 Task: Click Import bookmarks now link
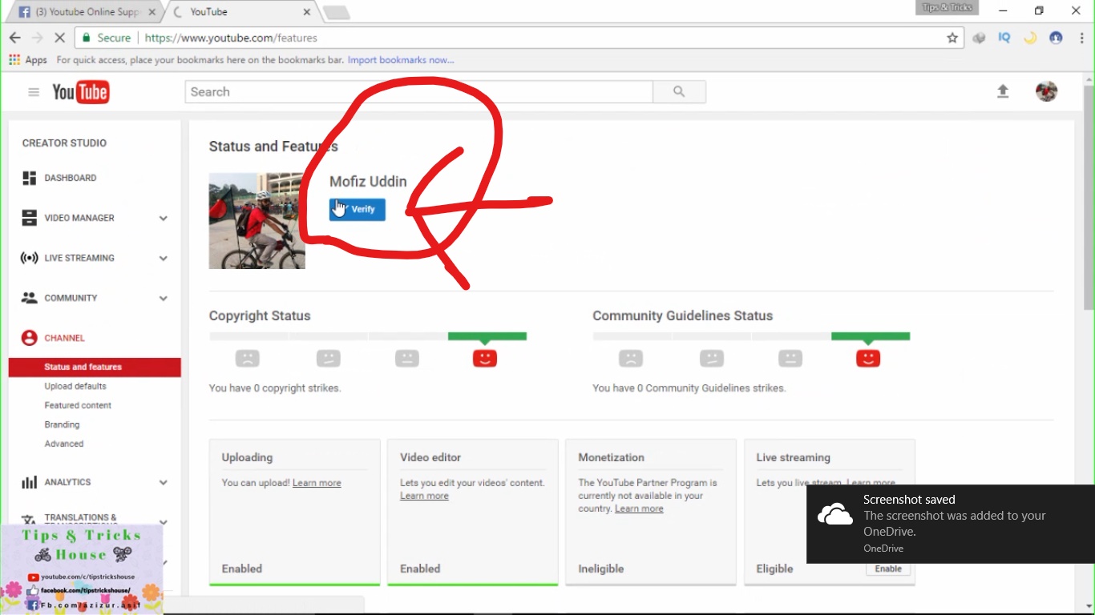tap(401, 60)
